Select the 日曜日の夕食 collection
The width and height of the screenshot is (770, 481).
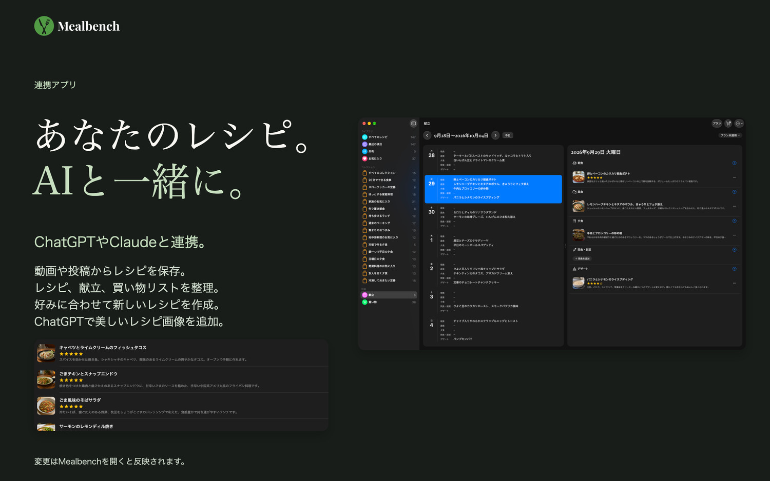click(389, 259)
